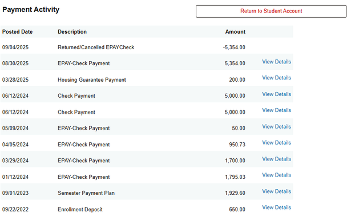
Task: Click the 09/04/2025 posted date
Action: (x=15, y=47)
